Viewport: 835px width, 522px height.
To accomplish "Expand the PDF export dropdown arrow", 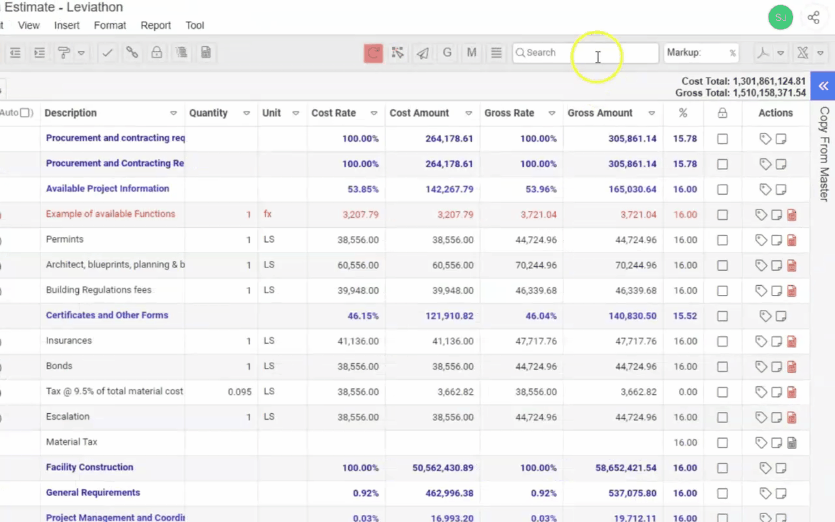I will tap(780, 53).
